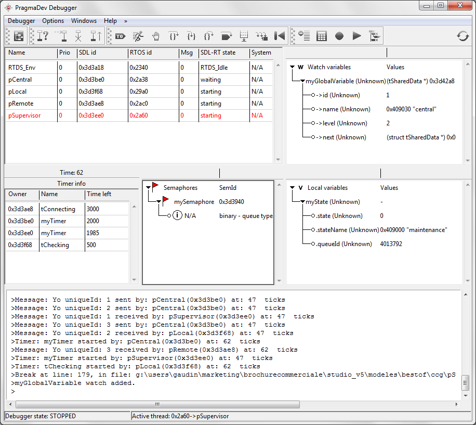The width and height of the screenshot is (476, 425).
Task: Click the 'TO' arrow toolbar icon
Action: pyautogui.click(x=120, y=36)
